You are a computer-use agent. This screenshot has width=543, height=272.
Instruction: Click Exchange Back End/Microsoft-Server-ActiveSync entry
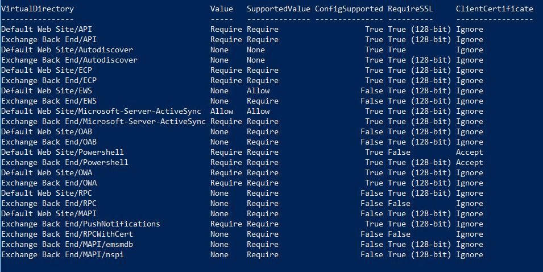pos(103,122)
